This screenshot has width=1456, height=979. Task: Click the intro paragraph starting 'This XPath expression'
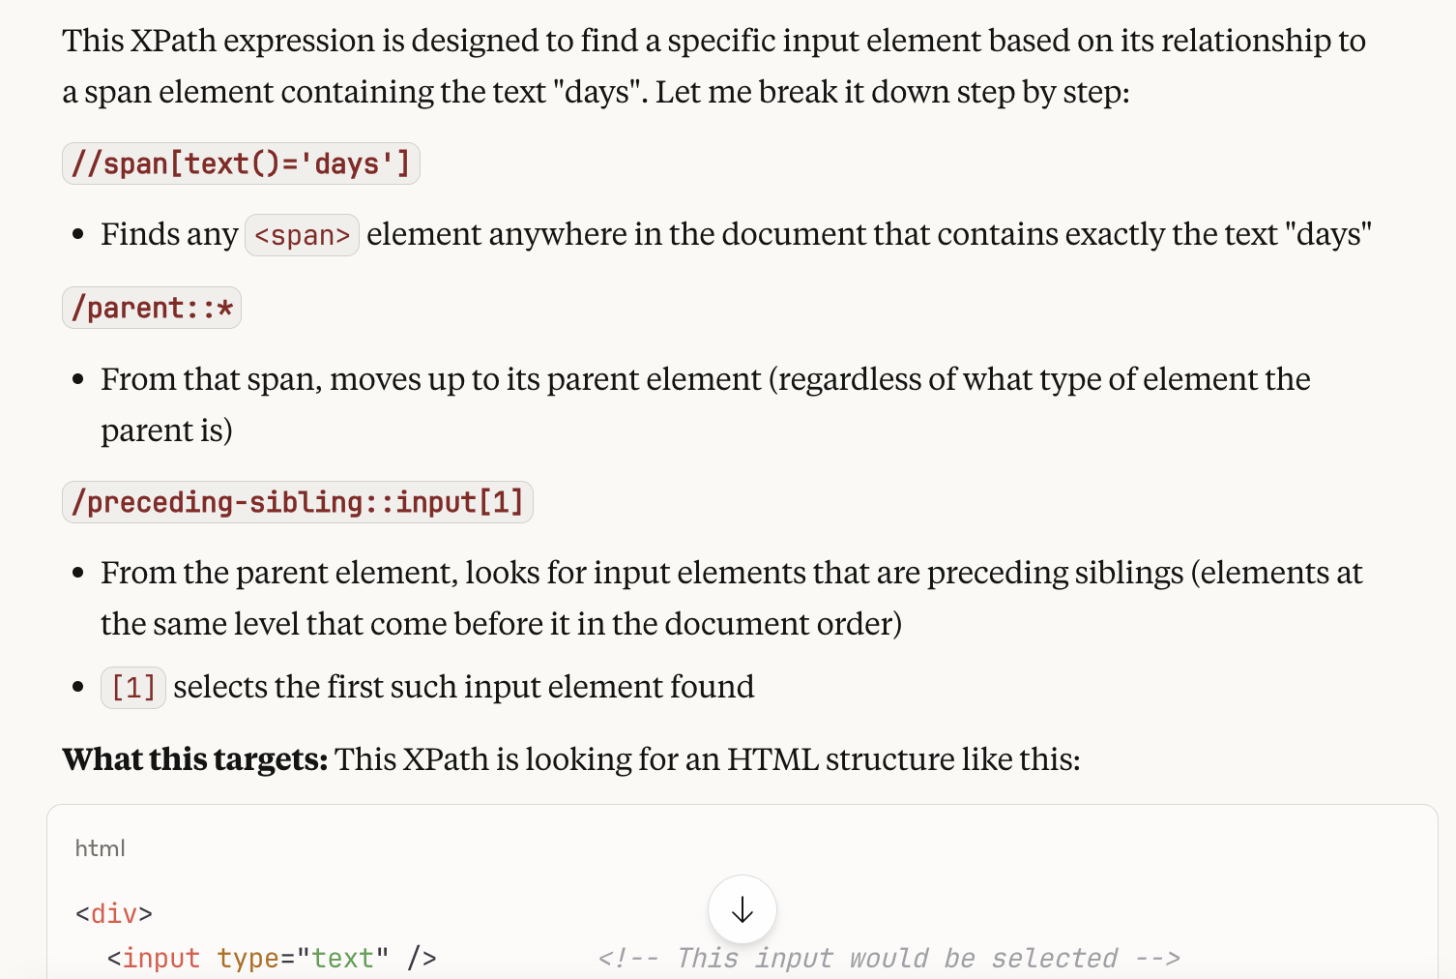pos(713,42)
